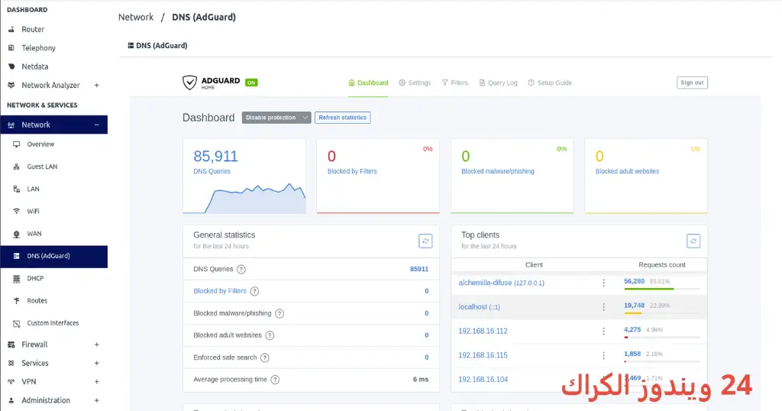The width and height of the screenshot is (782, 411).
Task: Click help icon next to Blocked by Filters
Action: click(254, 291)
